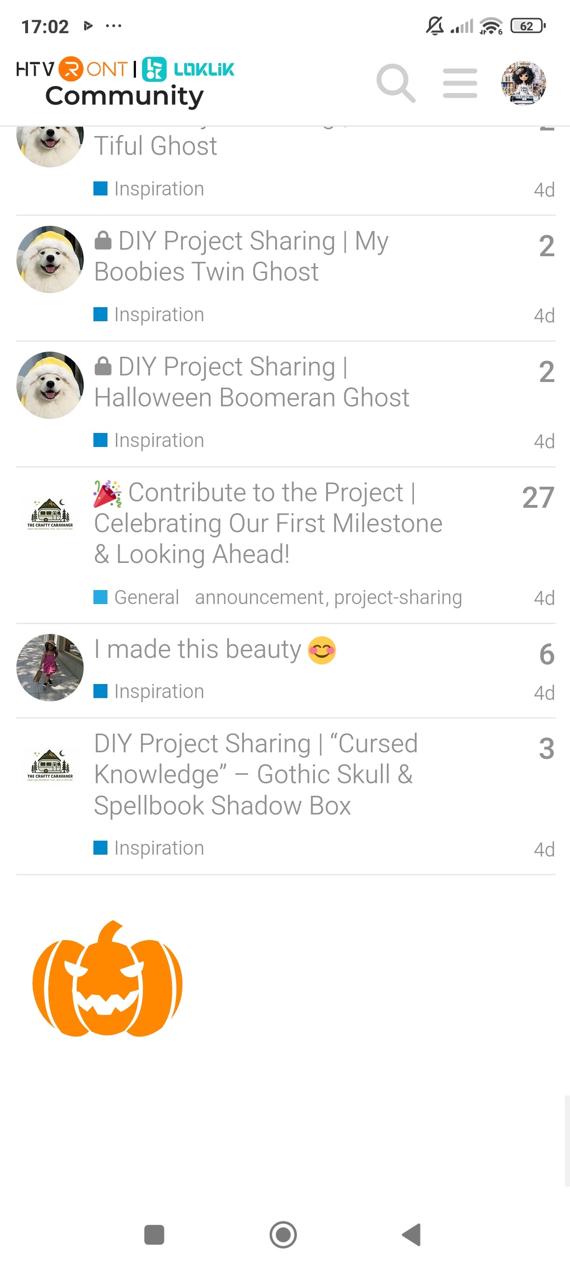Image resolution: width=570 pixels, height=1268 pixels.
Task: Tap the 27 replies count
Action: tap(538, 497)
